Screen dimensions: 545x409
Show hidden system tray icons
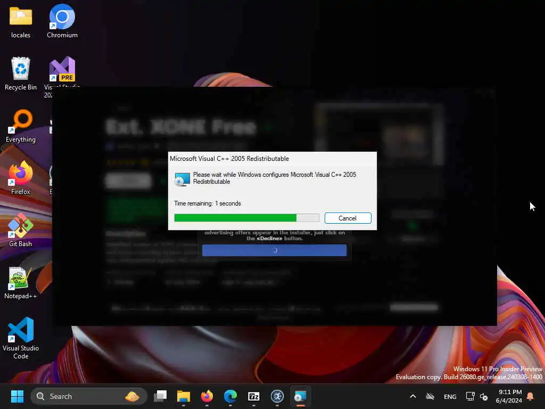[x=413, y=396]
